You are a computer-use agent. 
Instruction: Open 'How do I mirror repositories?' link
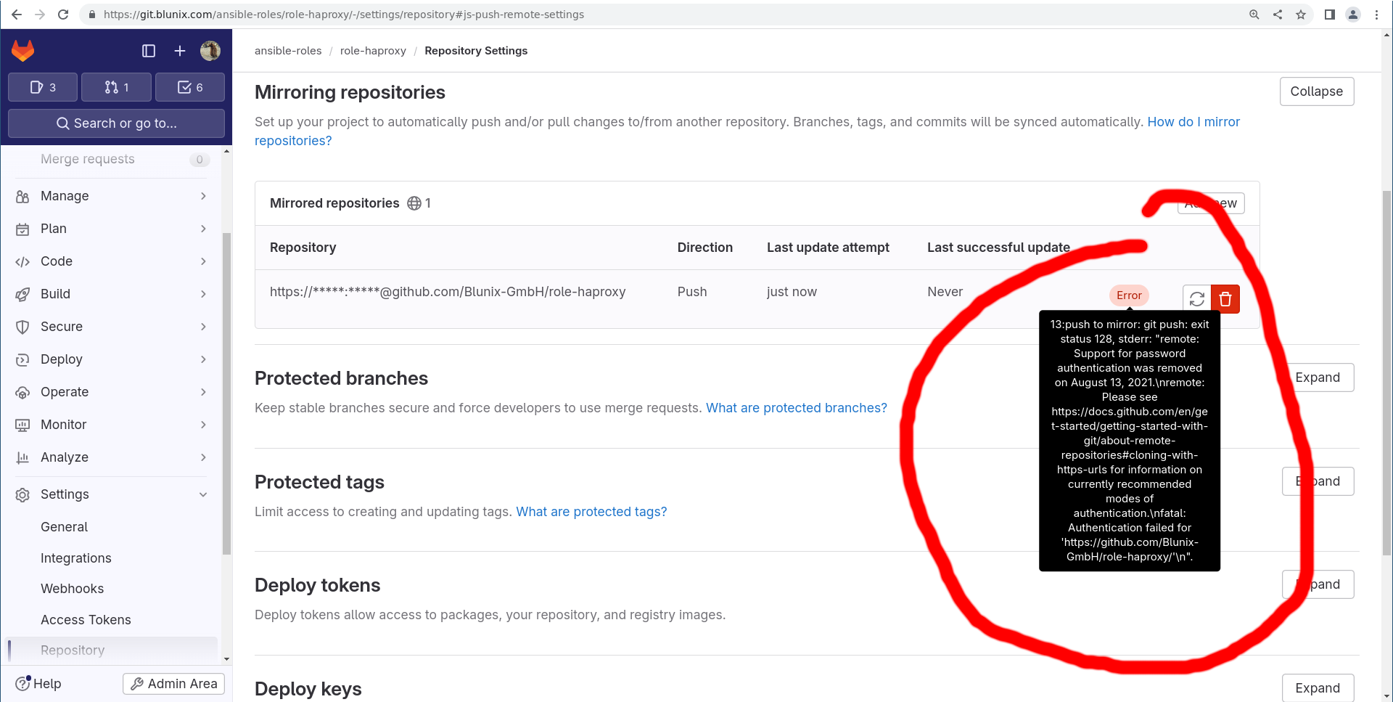[x=1193, y=121]
